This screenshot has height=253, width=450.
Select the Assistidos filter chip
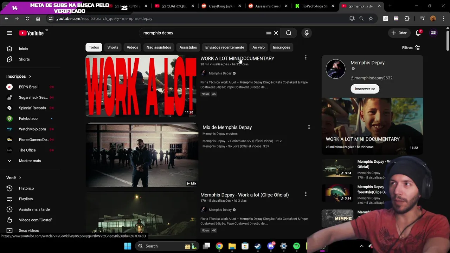pos(188,47)
